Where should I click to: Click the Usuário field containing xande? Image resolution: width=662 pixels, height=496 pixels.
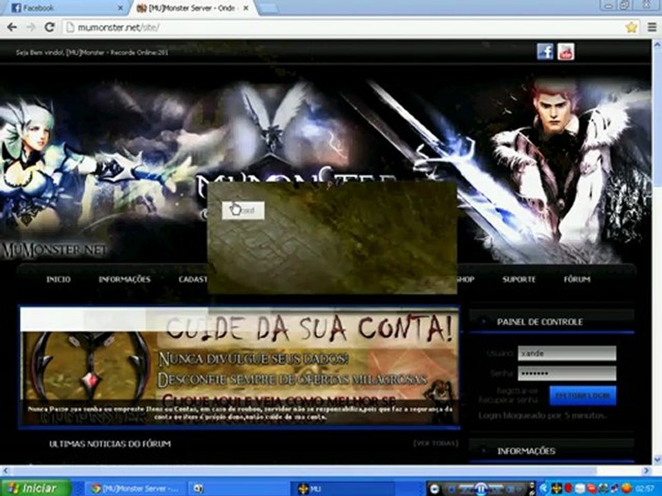(567, 353)
